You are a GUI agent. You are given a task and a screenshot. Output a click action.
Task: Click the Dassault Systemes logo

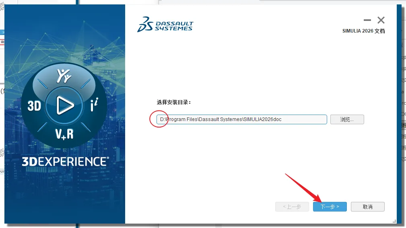[x=165, y=24]
